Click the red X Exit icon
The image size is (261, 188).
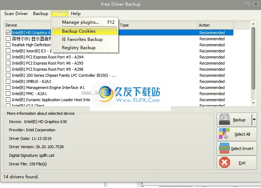[x=224, y=162]
